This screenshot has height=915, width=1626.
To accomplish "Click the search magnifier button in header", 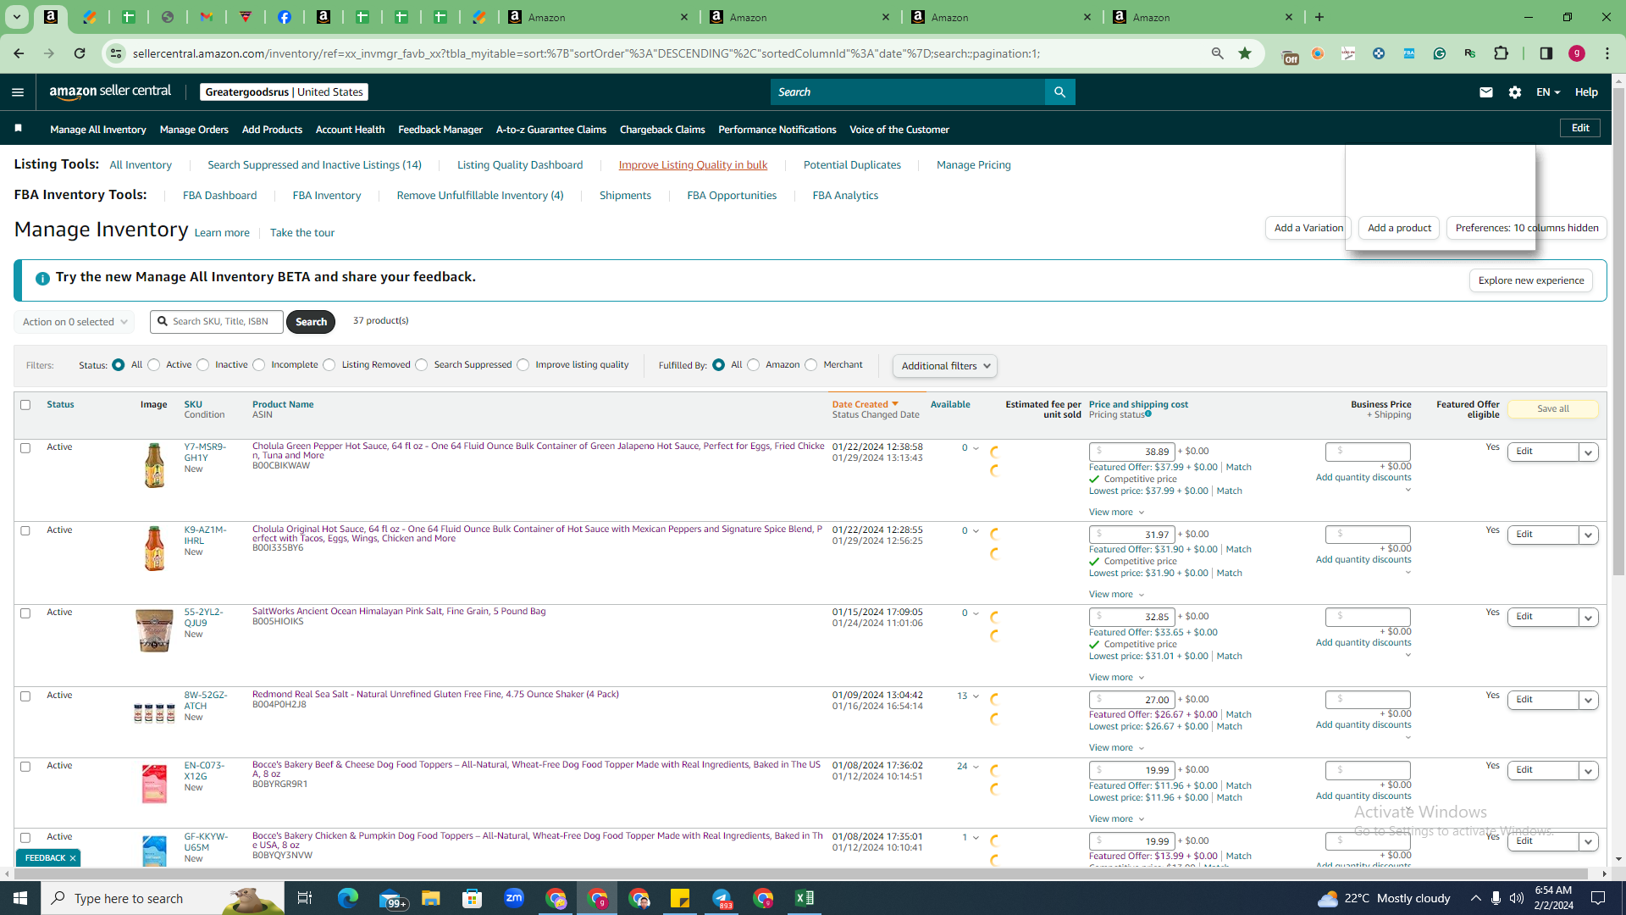I will 1059,92.
